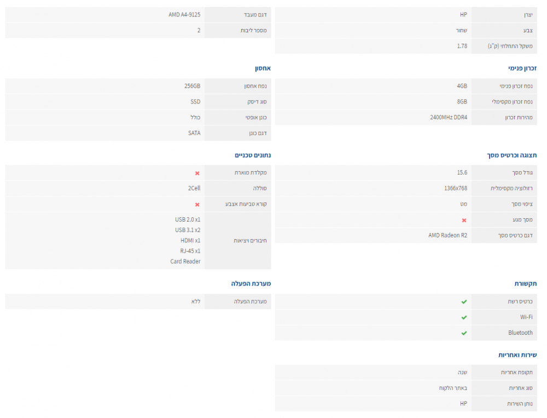Select the אחסון (storage) section heading
This screenshot has width=547, height=418.
[x=263, y=69]
